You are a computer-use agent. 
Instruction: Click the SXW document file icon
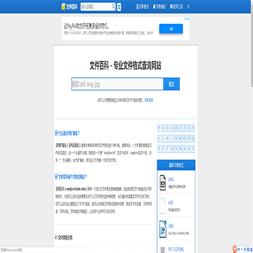tap(162, 229)
